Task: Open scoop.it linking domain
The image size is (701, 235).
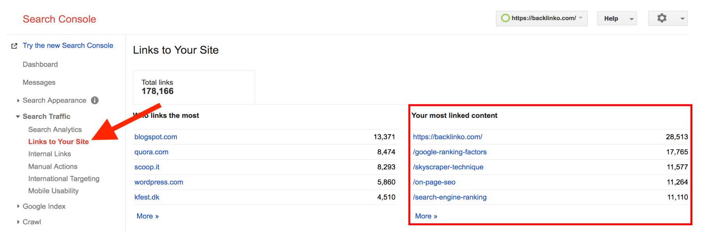Action: 147,167
